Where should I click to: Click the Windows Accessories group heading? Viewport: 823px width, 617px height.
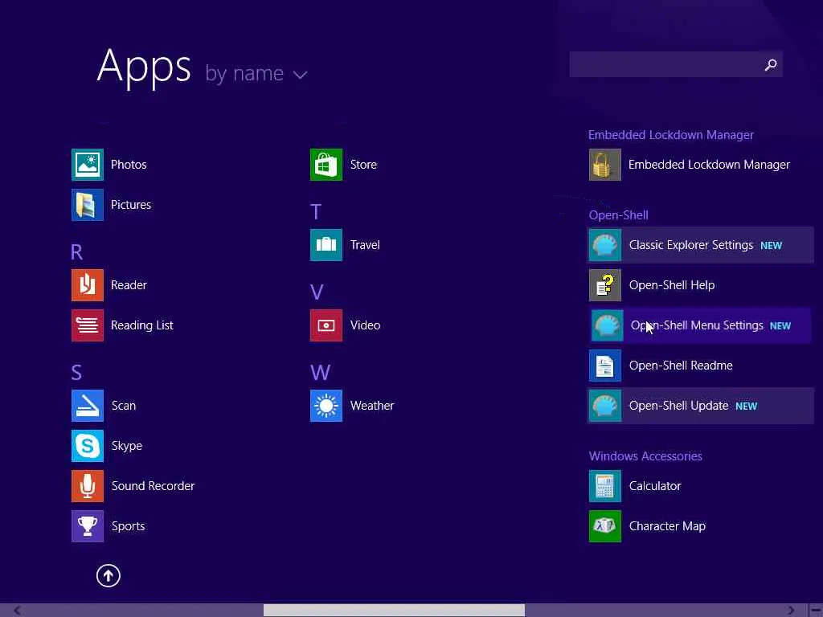[645, 456]
